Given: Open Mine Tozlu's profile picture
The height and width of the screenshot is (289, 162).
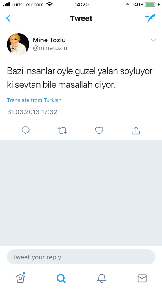Looking at the screenshot, I should tap(18, 44).
